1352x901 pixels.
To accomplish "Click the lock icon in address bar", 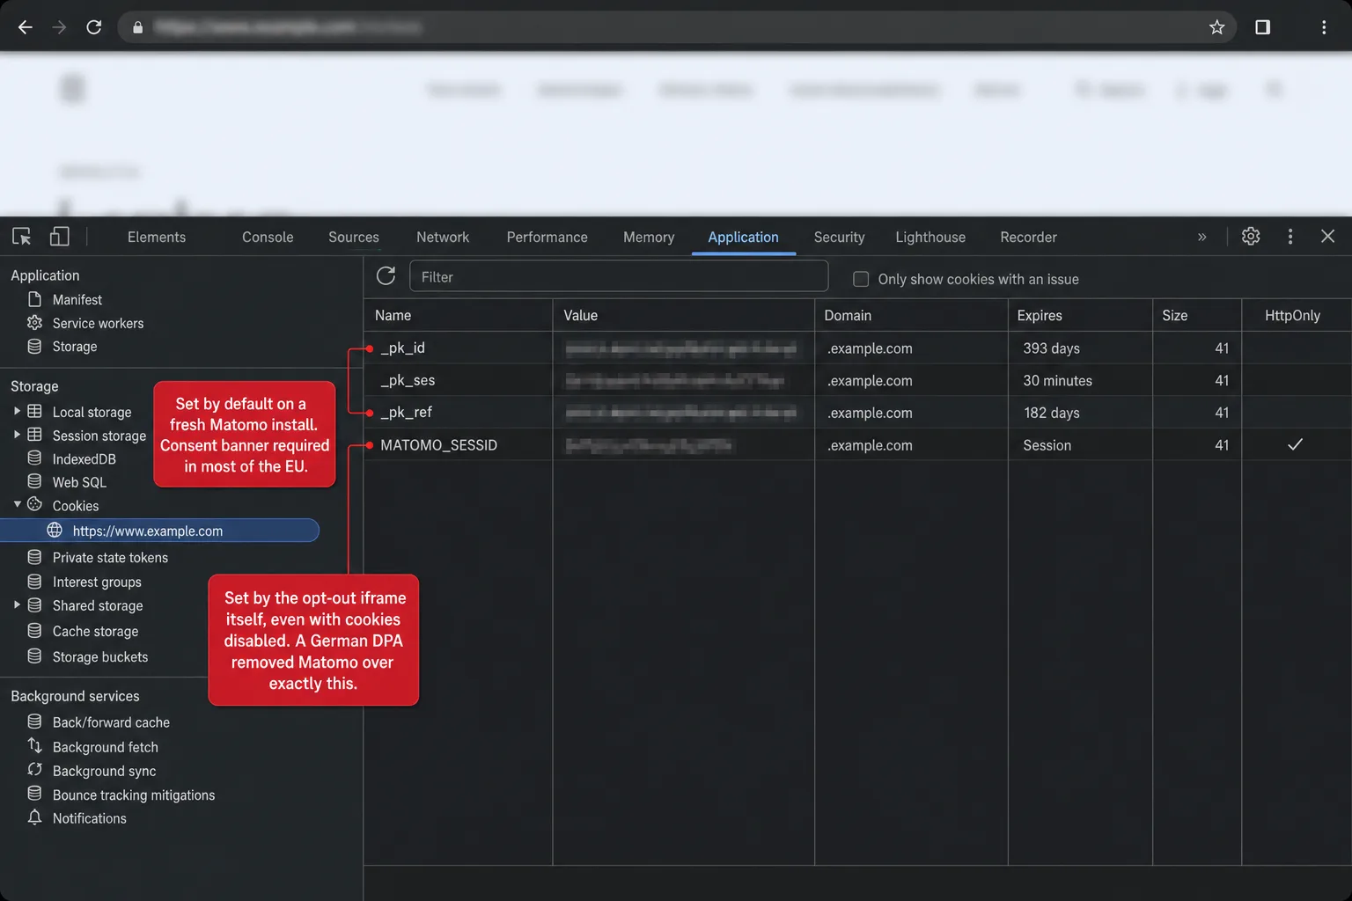I will [x=137, y=27].
